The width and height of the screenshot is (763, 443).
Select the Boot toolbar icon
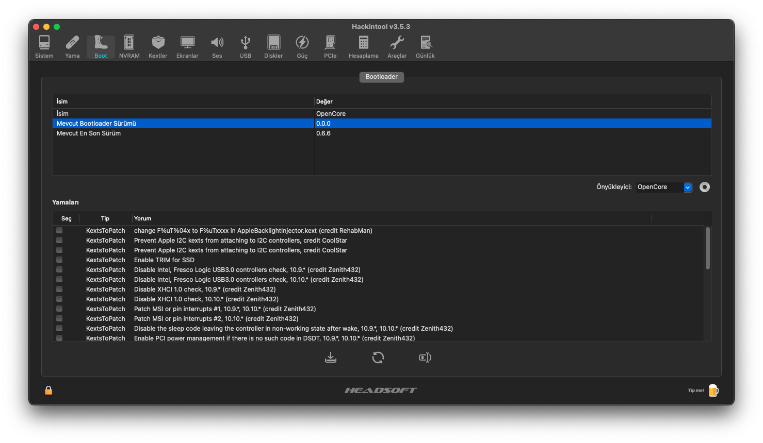(101, 47)
